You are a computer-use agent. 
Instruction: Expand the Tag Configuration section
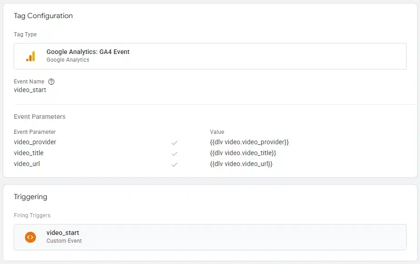coord(43,16)
